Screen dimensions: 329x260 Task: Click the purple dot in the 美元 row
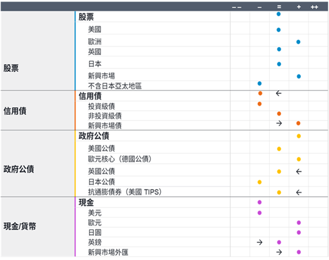point(260,213)
